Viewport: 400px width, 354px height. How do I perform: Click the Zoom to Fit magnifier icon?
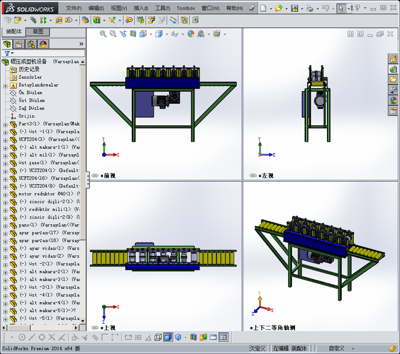point(103,34)
